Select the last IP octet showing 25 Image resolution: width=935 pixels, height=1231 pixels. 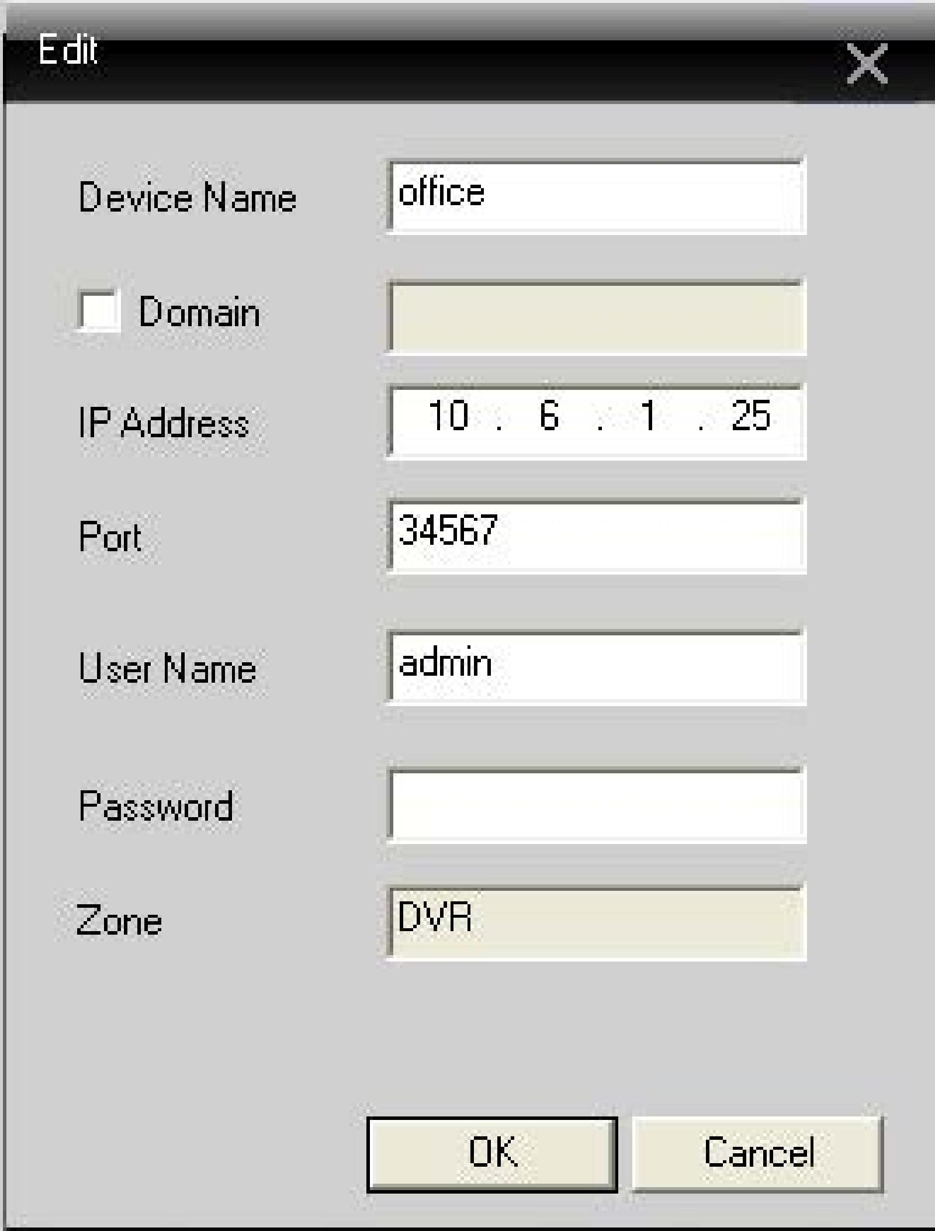point(750,416)
